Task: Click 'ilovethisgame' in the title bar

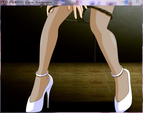Action: click(x=44, y=2)
